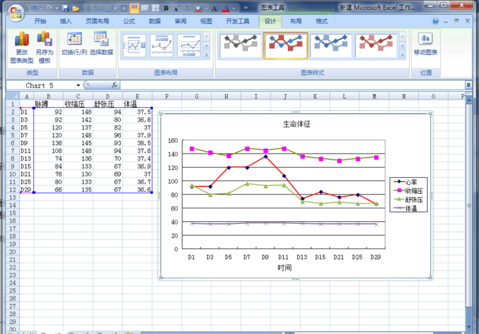479x334 pixels.
Task: Open the fill color dropdown arrow
Action: click(206, 8)
